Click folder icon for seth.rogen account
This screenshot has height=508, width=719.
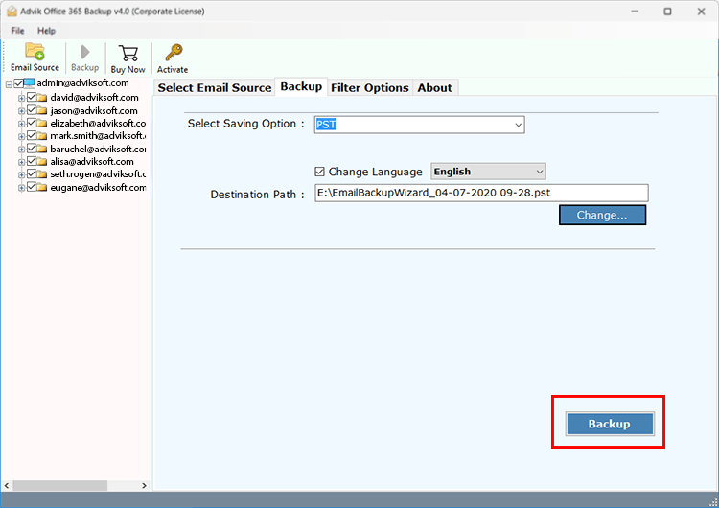42,174
